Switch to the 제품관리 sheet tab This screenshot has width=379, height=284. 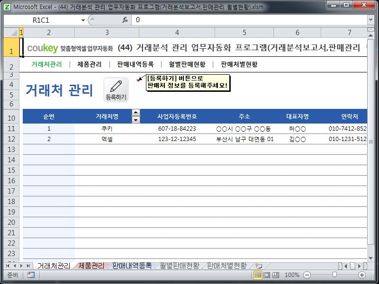tap(91, 266)
